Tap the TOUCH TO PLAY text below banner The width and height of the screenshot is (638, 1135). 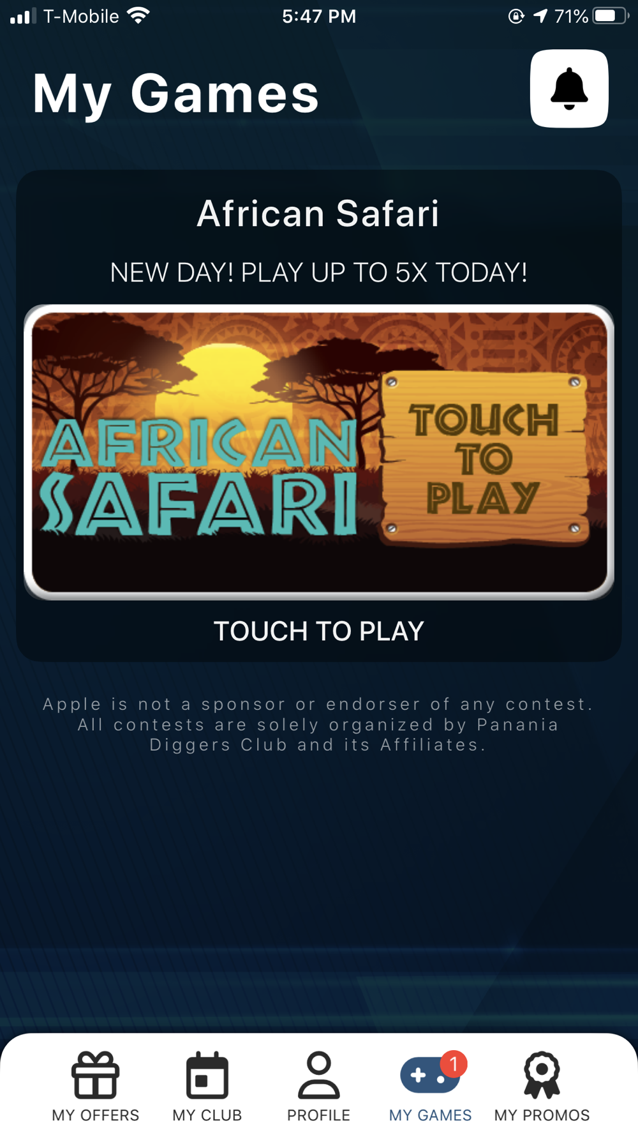(x=319, y=631)
